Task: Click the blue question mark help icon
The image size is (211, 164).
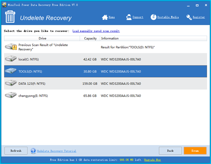Action: coord(33,151)
